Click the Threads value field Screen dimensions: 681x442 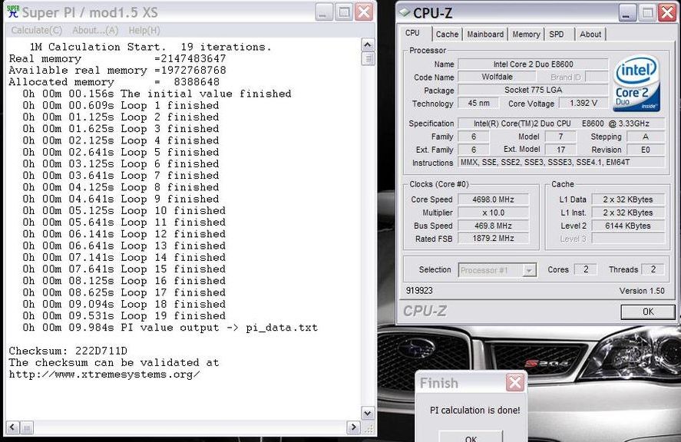tap(653, 269)
